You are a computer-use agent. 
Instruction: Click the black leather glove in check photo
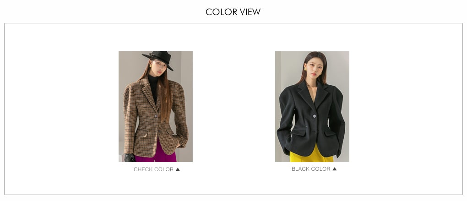tap(129, 158)
